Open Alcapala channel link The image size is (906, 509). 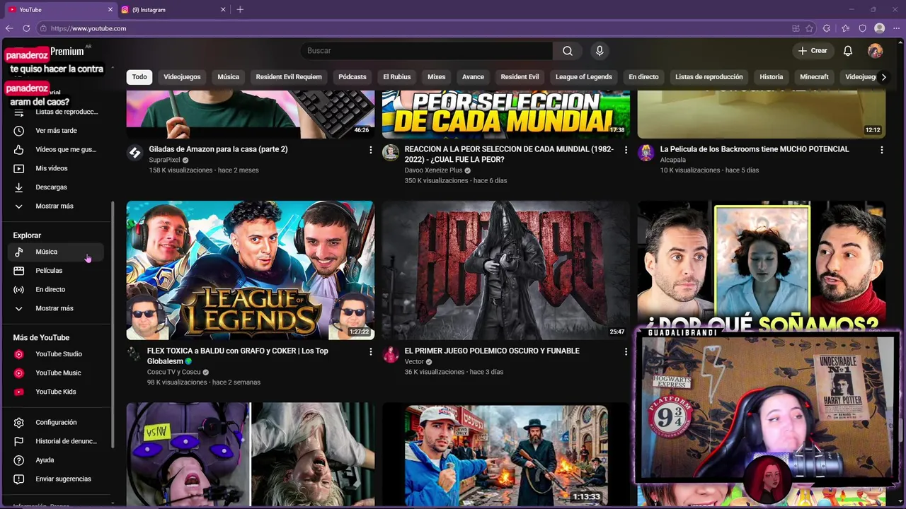click(x=673, y=160)
